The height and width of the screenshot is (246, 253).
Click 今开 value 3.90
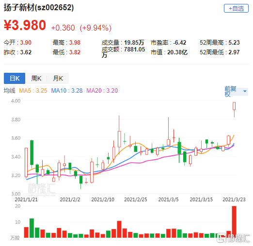[26, 43]
